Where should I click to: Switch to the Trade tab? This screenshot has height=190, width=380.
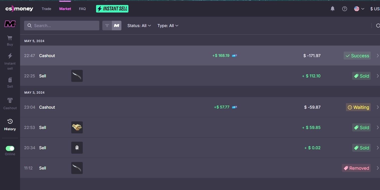46,9
